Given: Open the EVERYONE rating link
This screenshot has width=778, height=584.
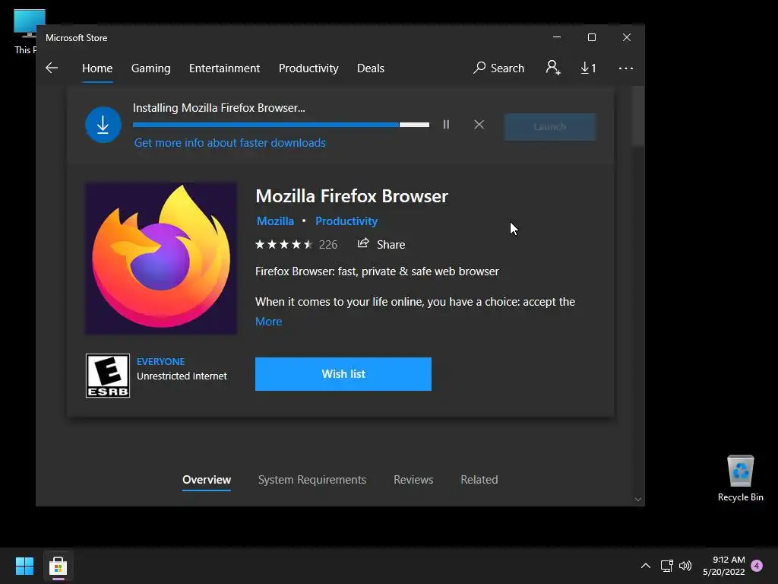Looking at the screenshot, I should tap(161, 361).
